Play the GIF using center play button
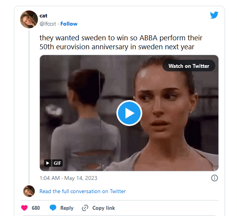The width and height of the screenshot is (237, 216). coord(129,113)
